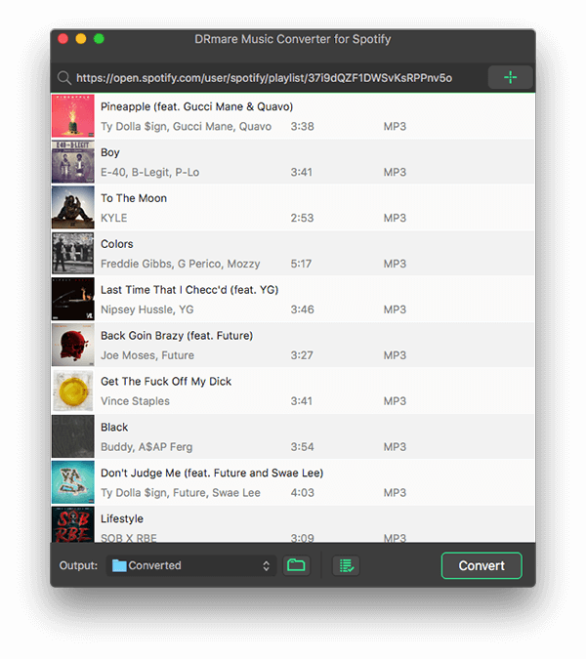This screenshot has width=586, height=659.
Task: Select the Pineapple album thumbnail
Action: (x=72, y=116)
